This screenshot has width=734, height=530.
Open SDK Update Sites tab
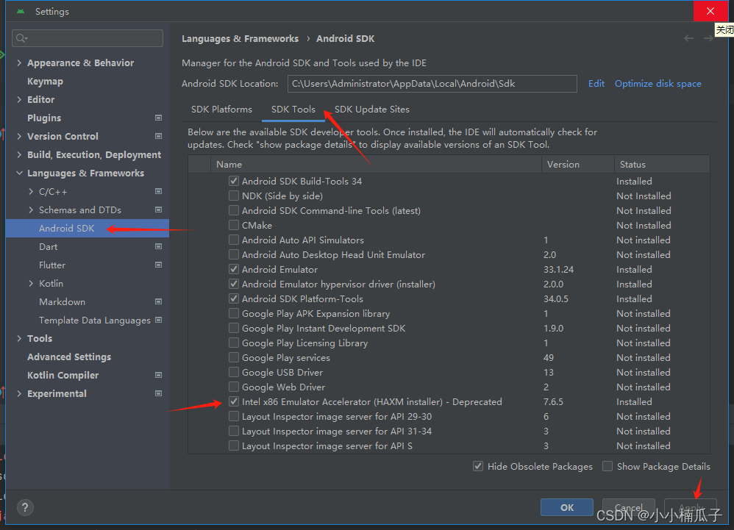(x=372, y=109)
